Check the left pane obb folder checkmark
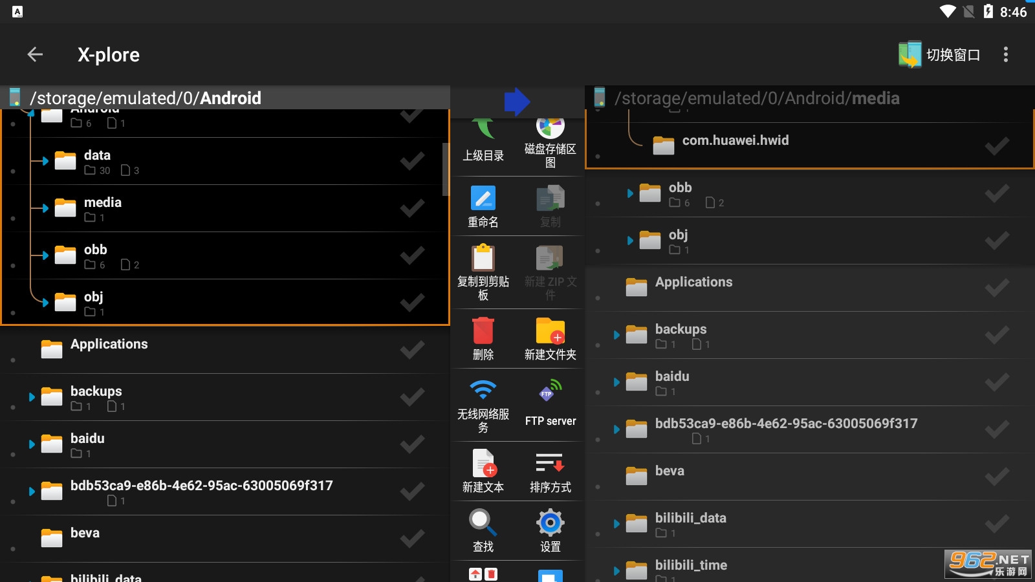1035x582 pixels. point(412,255)
